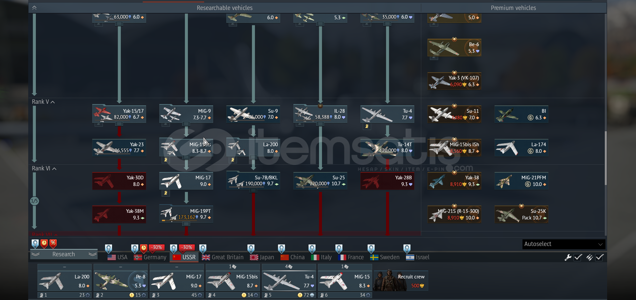
Task: Click the talisman icon under tree's MiG-17
Action: coord(166,193)
